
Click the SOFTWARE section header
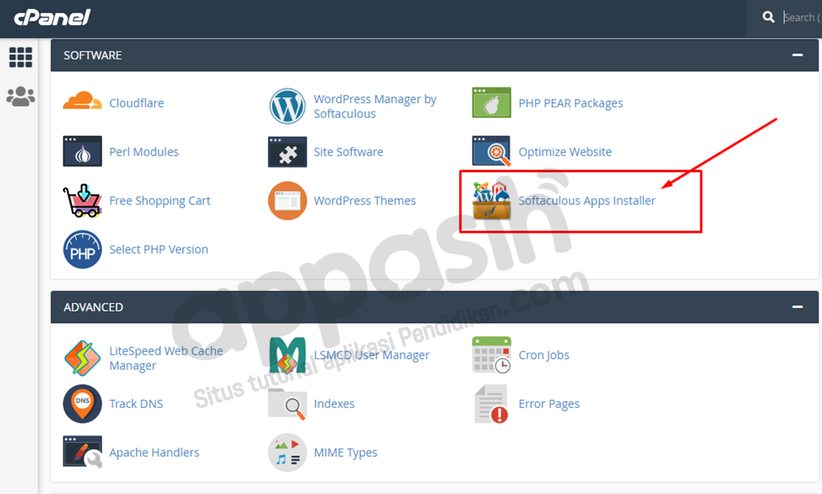click(x=435, y=55)
